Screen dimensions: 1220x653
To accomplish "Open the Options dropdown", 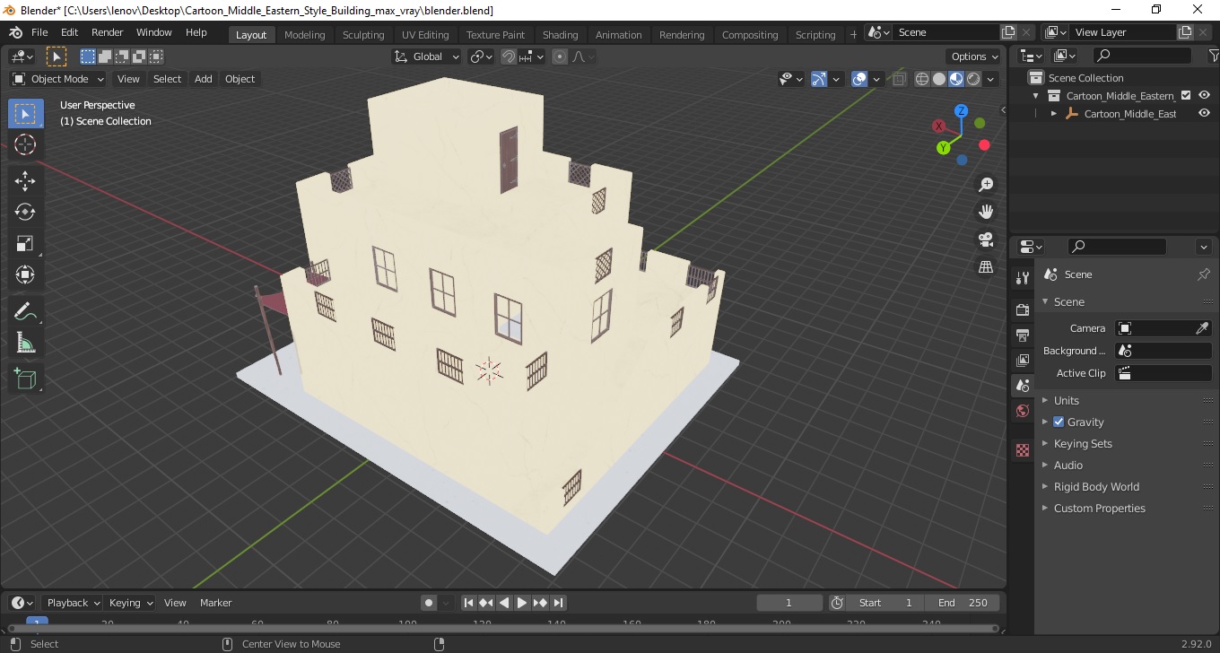I will pyautogui.click(x=975, y=57).
